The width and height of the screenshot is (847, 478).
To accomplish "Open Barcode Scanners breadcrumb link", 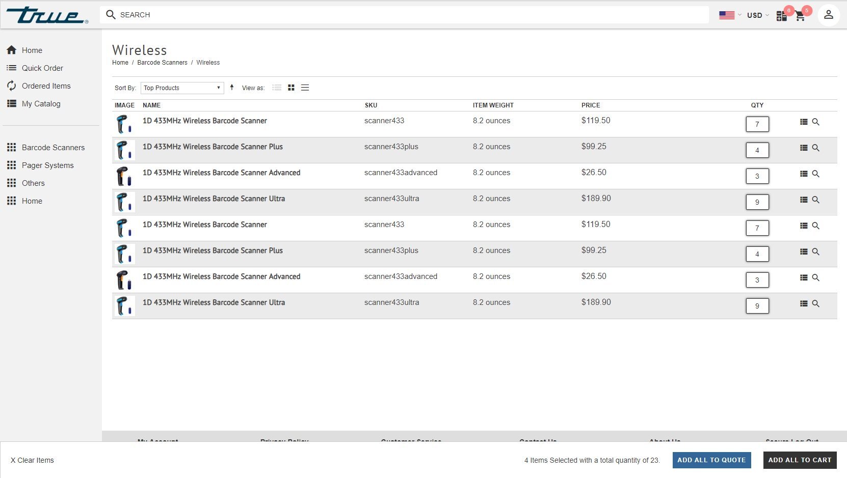I will (162, 63).
